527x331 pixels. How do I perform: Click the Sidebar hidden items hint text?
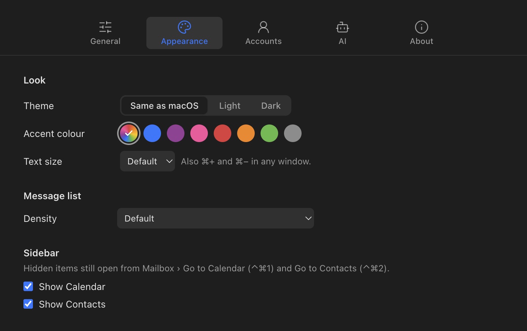[206, 268]
